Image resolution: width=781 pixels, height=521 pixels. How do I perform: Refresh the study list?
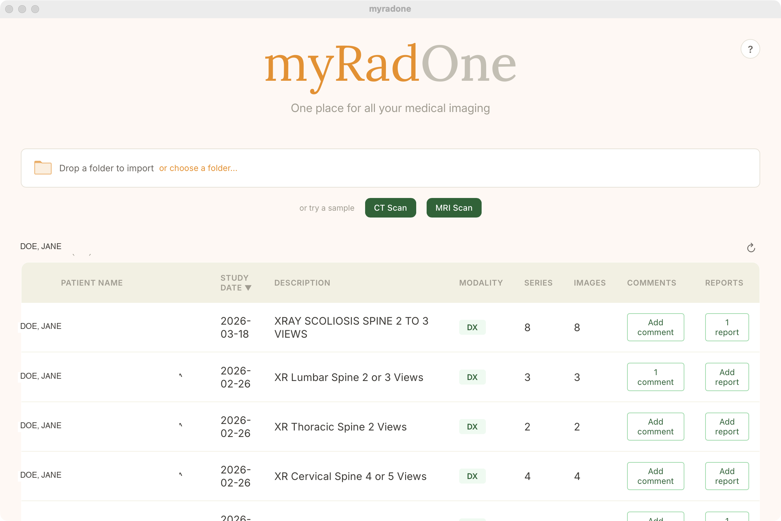tap(751, 248)
